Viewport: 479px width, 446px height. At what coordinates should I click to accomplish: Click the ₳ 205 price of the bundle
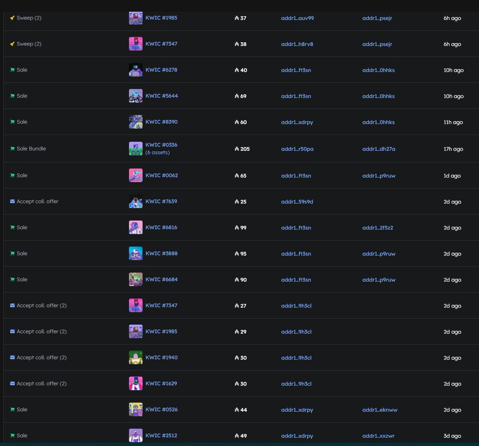pyautogui.click(x=242, y=149)
